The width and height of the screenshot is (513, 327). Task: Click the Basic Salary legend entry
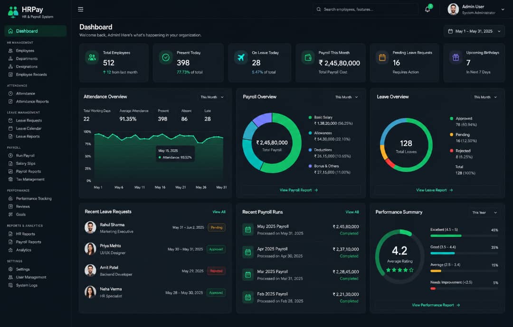pyautogui.click(x=331, y=120)
